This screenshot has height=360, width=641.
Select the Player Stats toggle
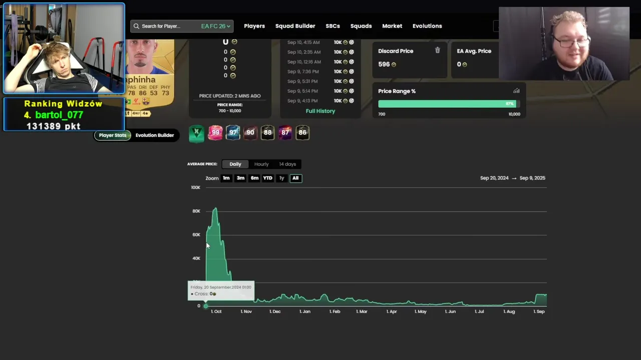(x=113, y=135)
